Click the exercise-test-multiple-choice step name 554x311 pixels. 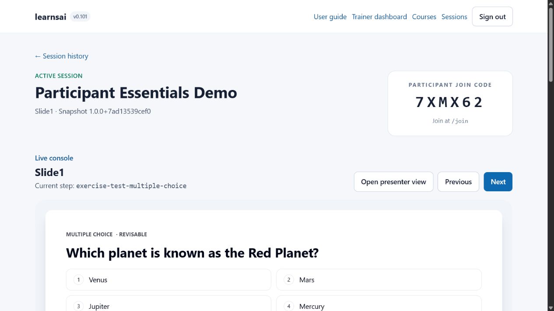click(131, 186)
